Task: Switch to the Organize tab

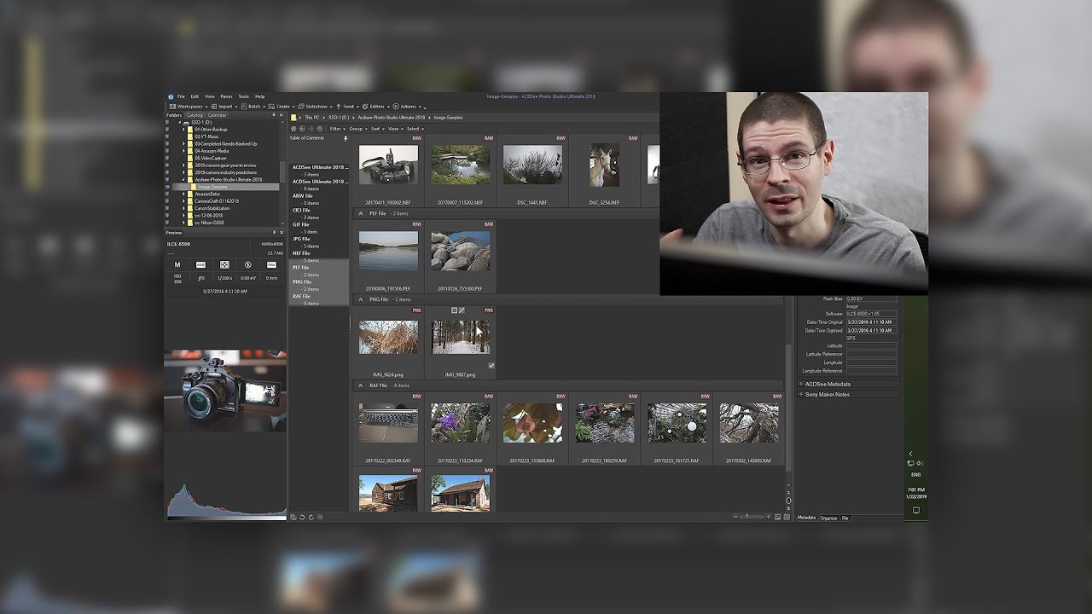Action: 828,518
